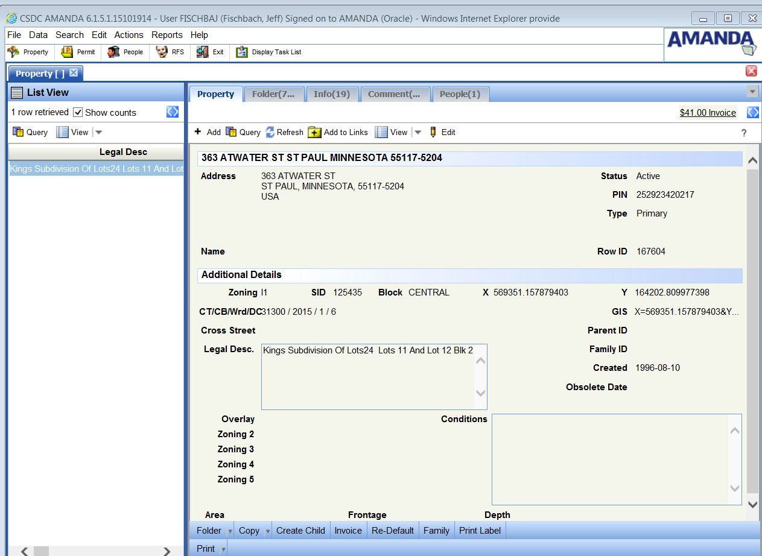Open the Reports menu

click(x=167, y=35)
